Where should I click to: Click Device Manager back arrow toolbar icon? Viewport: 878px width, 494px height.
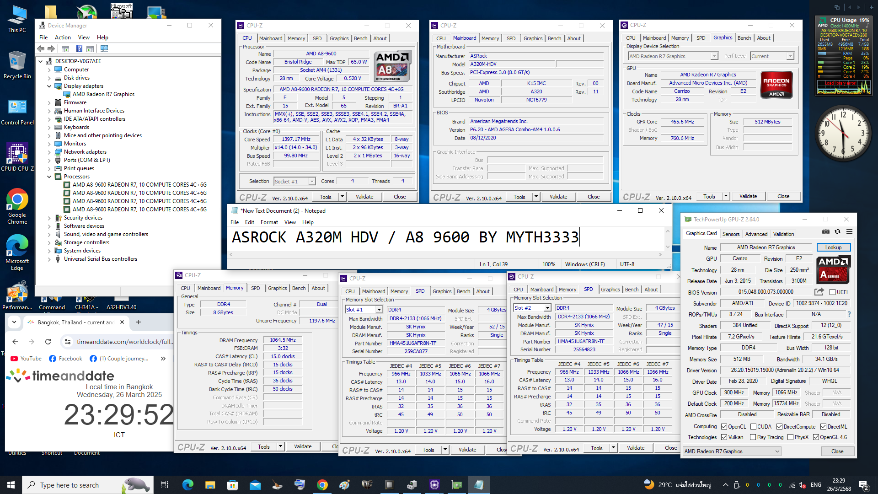41,48
